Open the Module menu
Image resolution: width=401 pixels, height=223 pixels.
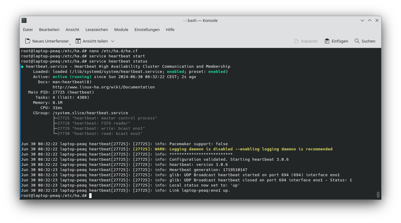(121, 29)
